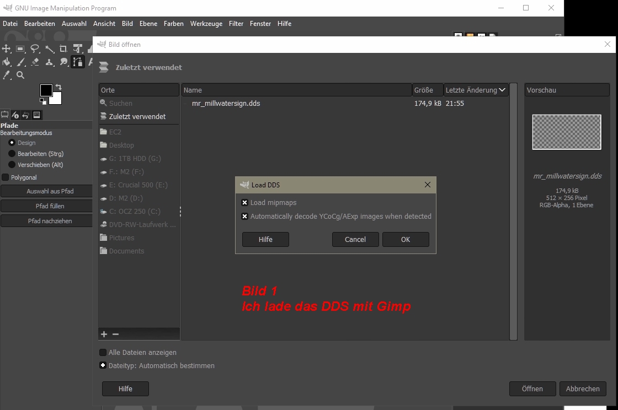Select the Move tool in toolbox
Image resolution: width=618 pixels, height=410 pixels.
pos(7,49)
